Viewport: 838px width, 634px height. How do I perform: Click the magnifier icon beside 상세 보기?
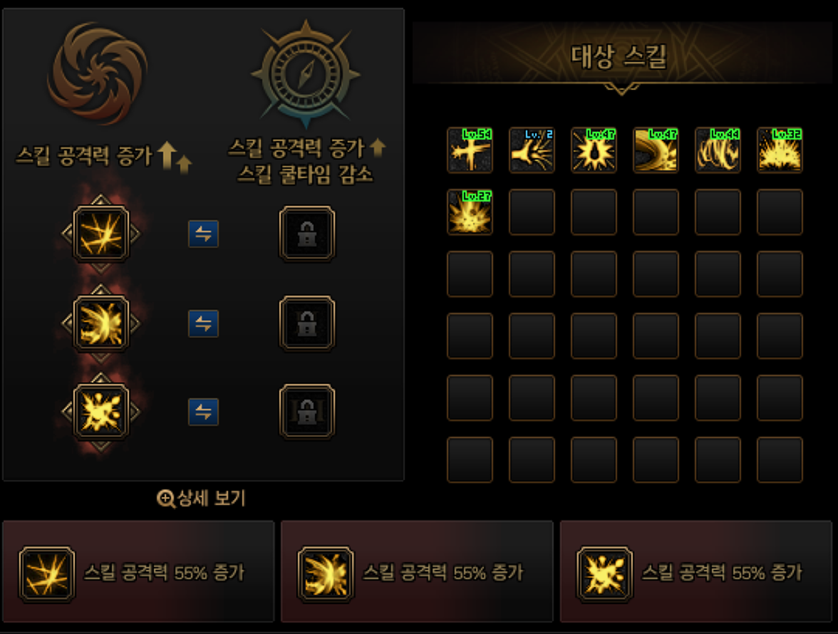[x=165, y=499]
